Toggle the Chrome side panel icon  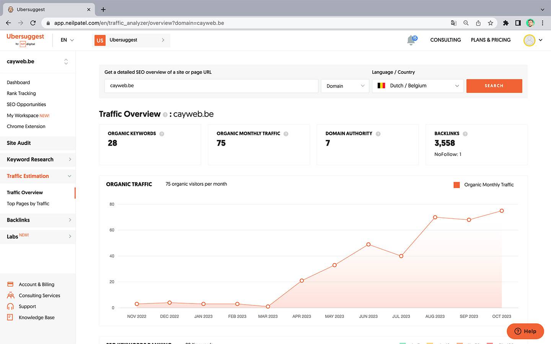pyautogui.click(x=518, y=23)
